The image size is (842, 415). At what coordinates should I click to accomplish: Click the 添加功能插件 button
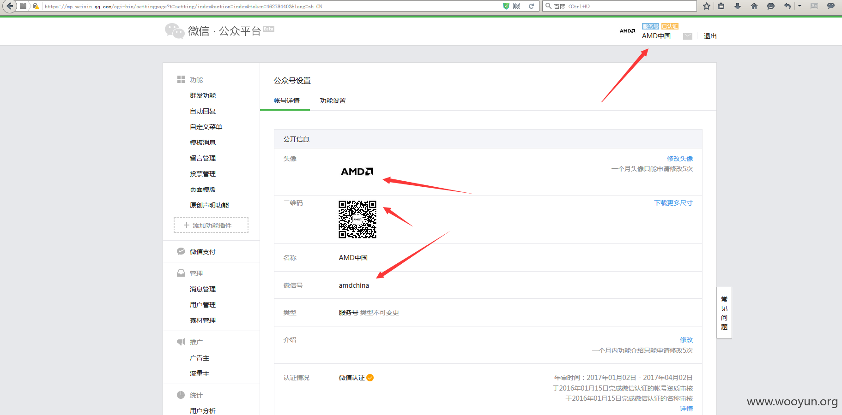(211, 225)
